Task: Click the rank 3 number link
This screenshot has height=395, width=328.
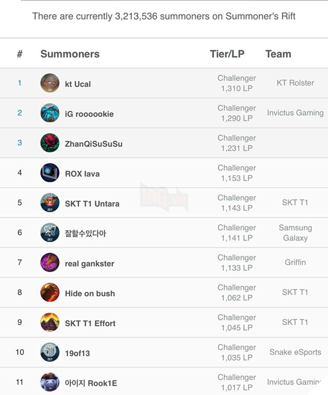Action: tap(20, 142)
